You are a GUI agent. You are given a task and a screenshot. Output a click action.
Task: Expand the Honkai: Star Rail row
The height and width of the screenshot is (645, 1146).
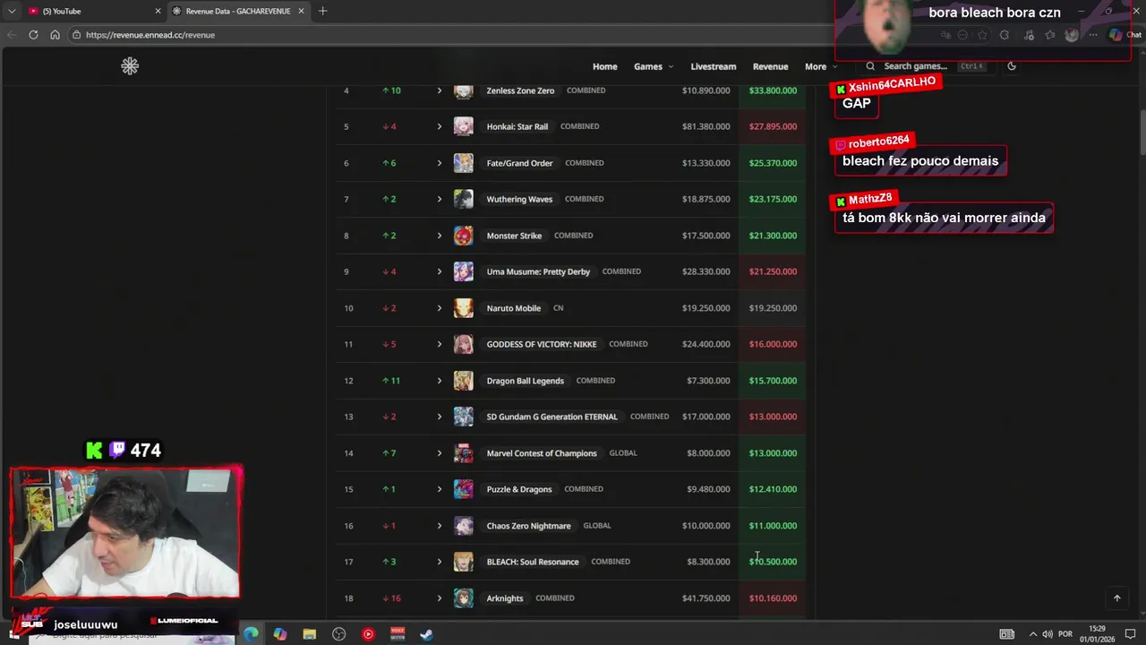(440, 126)
